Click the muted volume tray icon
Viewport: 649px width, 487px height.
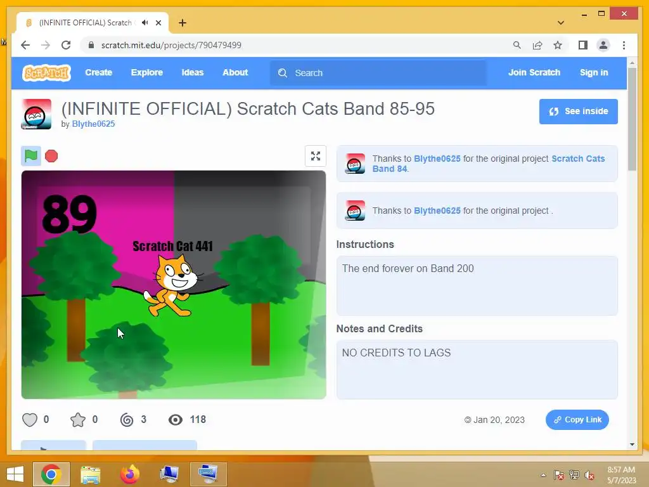(589, 475)
